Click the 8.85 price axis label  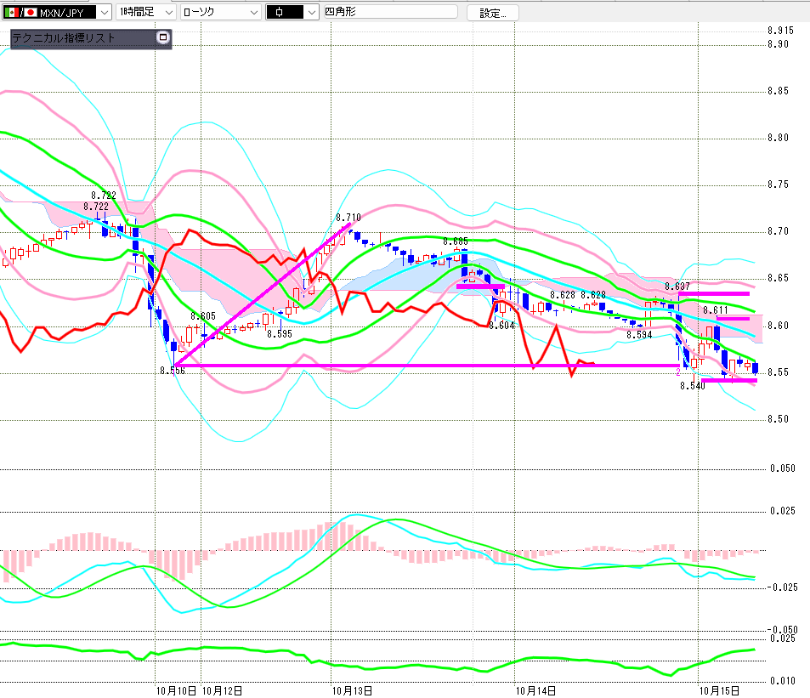778,91
